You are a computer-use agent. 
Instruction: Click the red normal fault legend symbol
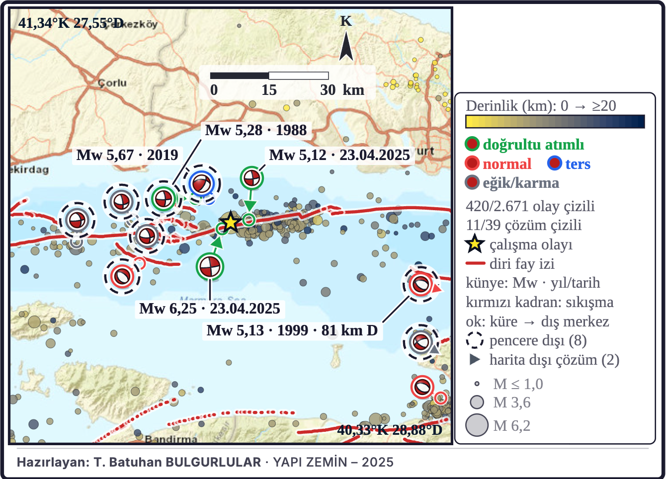[472, 163]
